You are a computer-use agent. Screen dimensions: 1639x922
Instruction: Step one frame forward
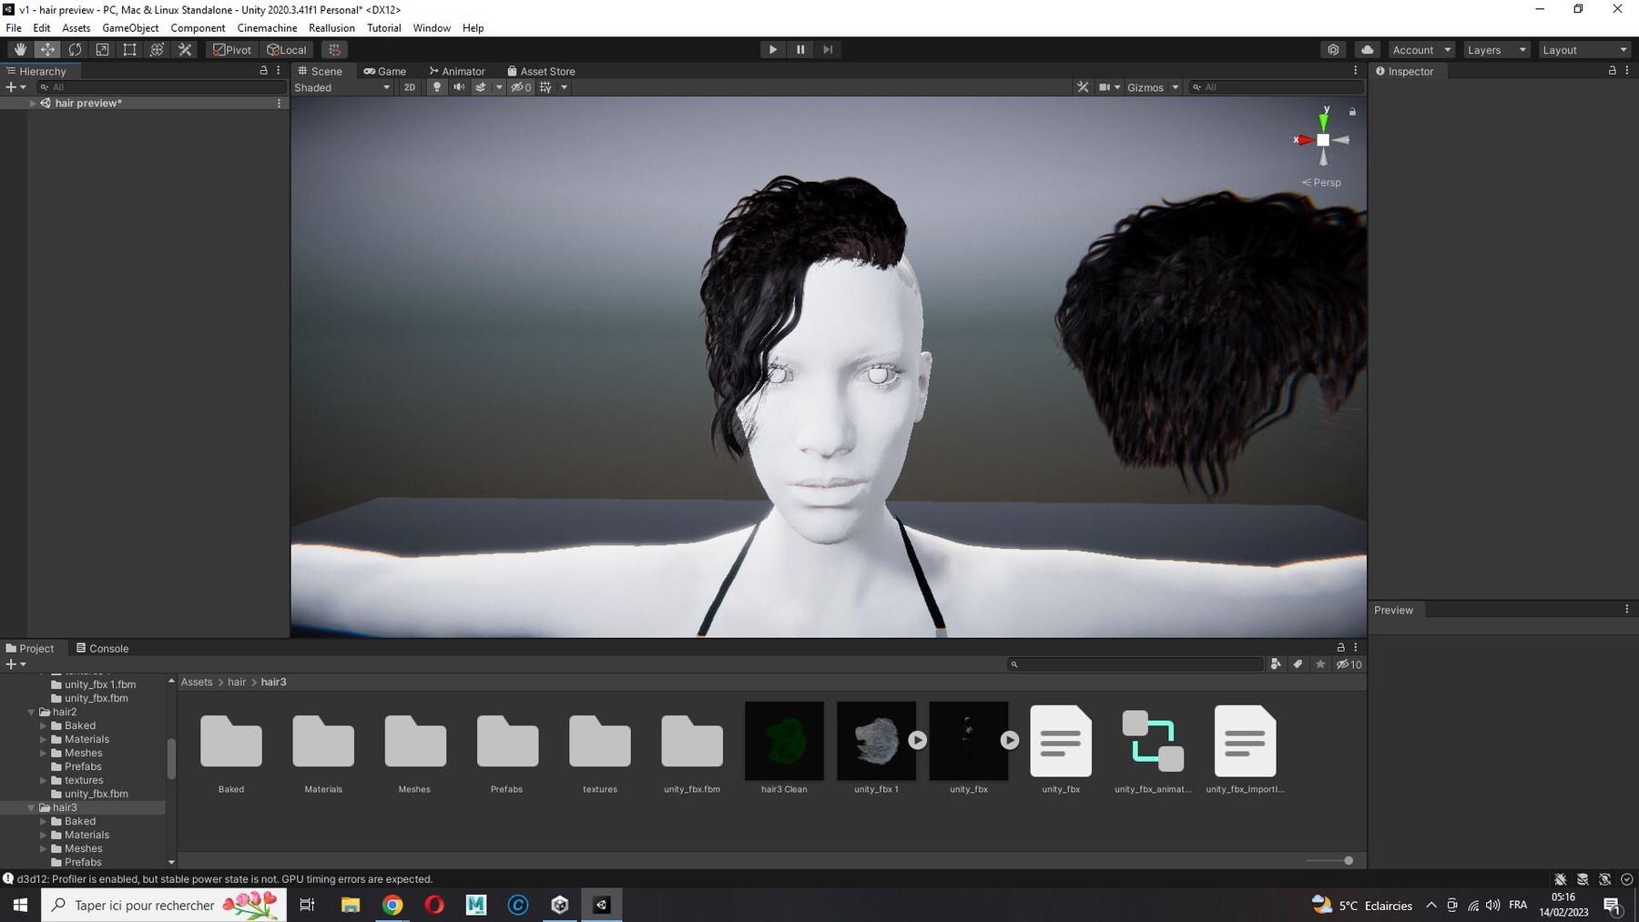828,50
